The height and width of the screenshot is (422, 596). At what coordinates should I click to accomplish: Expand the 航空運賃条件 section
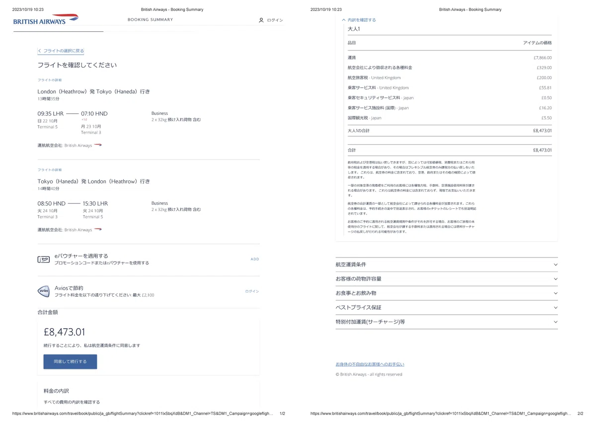coord(447,264)
